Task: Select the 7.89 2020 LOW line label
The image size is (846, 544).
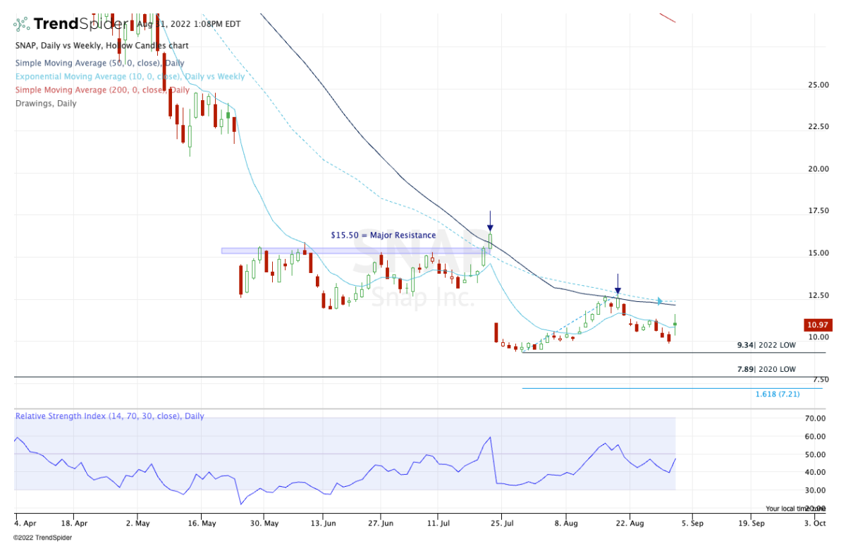Action: coord(767,369)
